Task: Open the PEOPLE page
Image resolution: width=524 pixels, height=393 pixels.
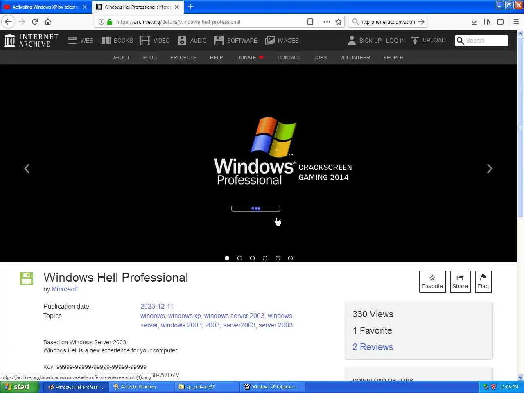Action: click(393, 58)
